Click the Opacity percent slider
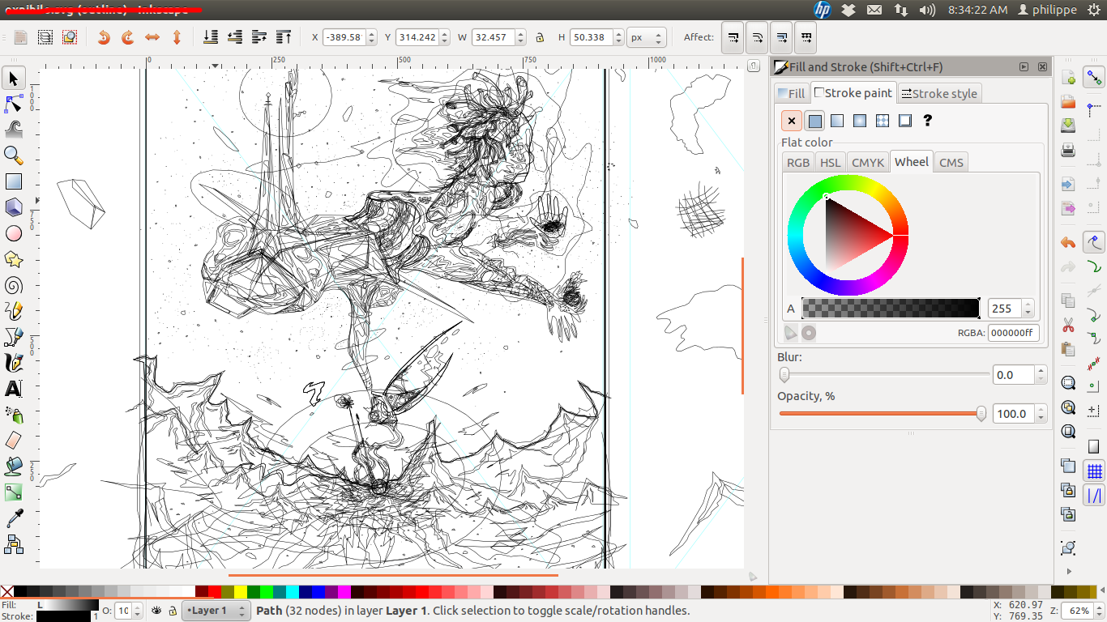 pyautogui.click(x=883, y=413)
